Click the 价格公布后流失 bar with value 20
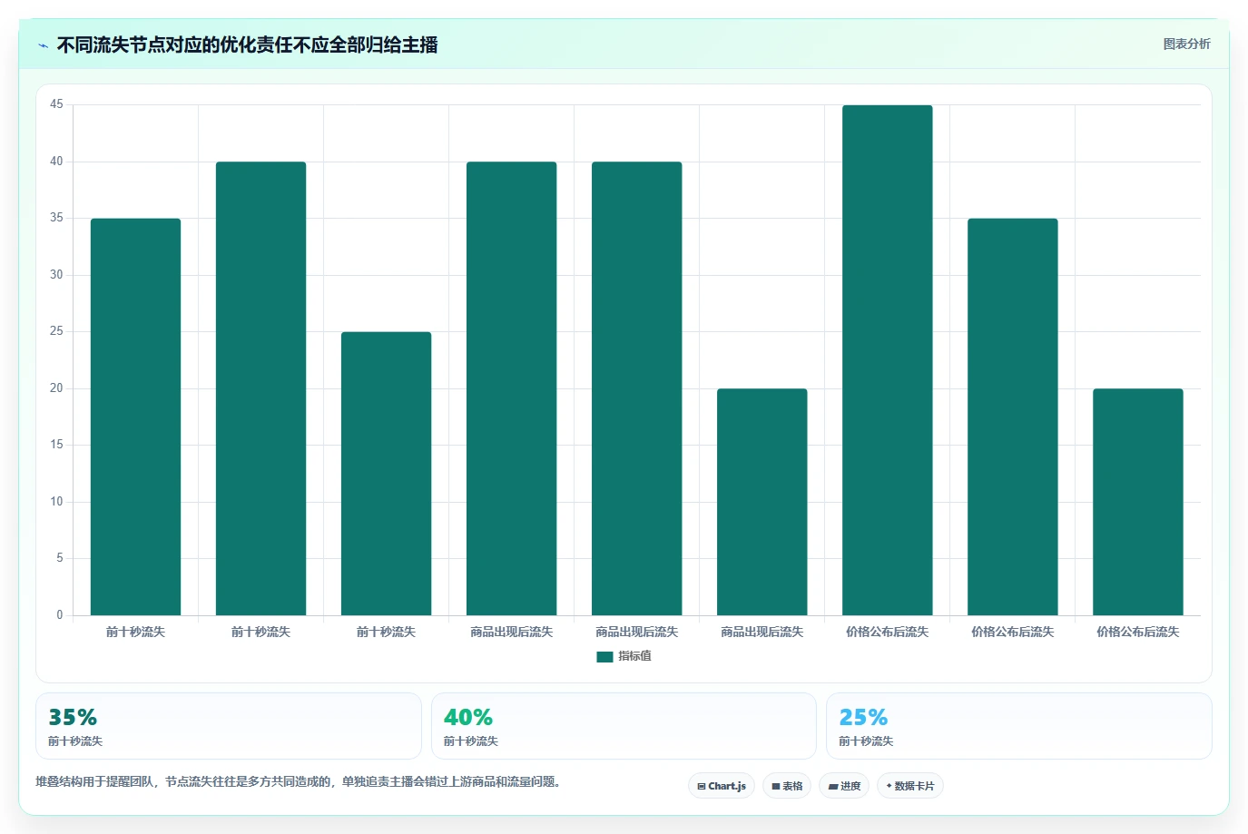This screenshot has width=1248, height=834. [1137, 502]
